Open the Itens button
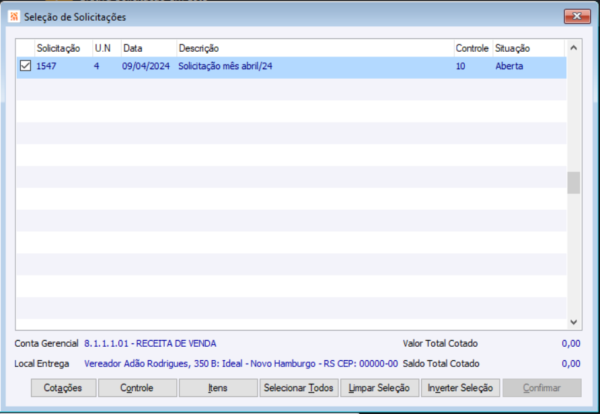Viewport: 600px width, 414px height. (x=218, y=388)
